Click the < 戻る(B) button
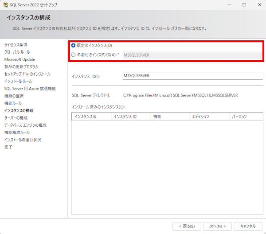This screenshot has width=266, height=234. pos(187,226)
